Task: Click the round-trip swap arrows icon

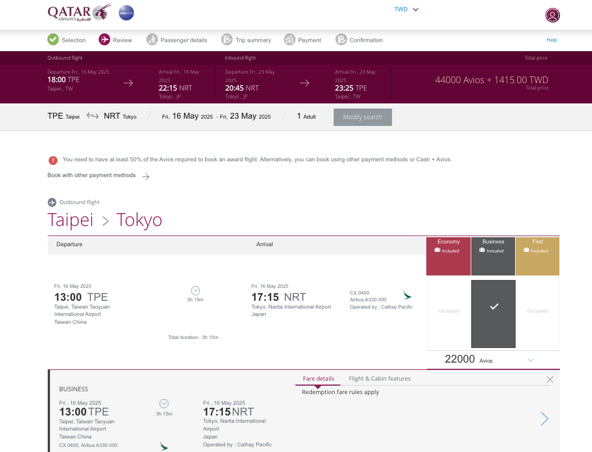Action: point(93,116)
